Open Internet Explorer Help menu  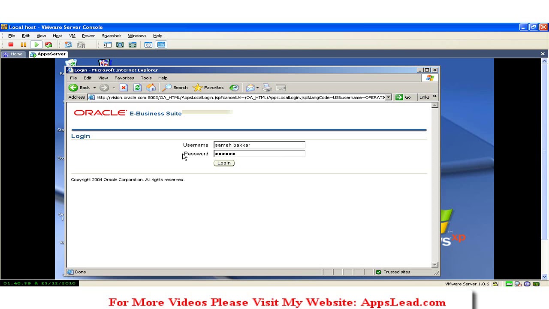coord(163,78)
